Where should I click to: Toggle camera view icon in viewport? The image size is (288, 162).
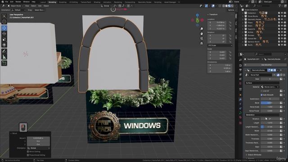coord(202,38)
